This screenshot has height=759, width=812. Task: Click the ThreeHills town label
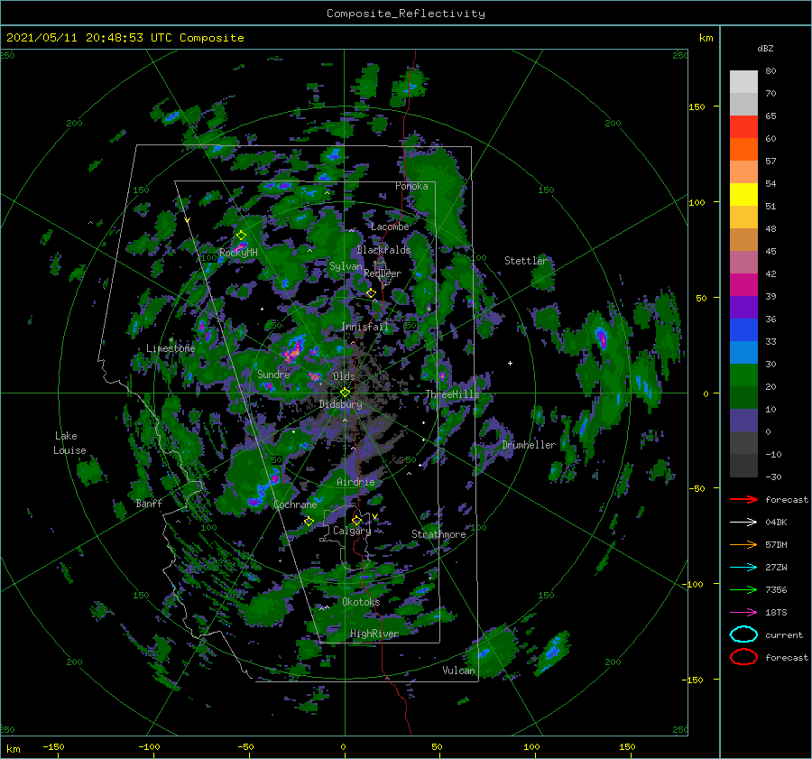[452, 394]
